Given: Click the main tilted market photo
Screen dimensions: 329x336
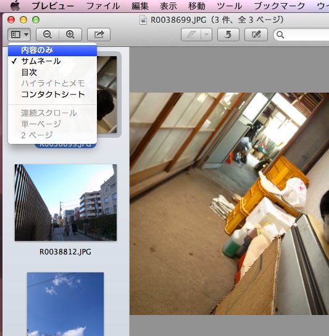Looking at the screenshot, I should (229, 204).
